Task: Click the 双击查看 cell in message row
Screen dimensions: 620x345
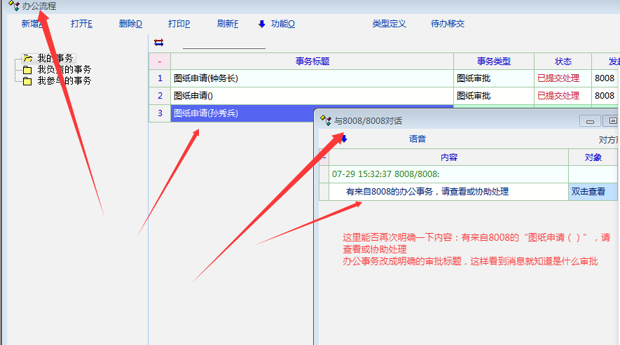Action: coord(588,192)
